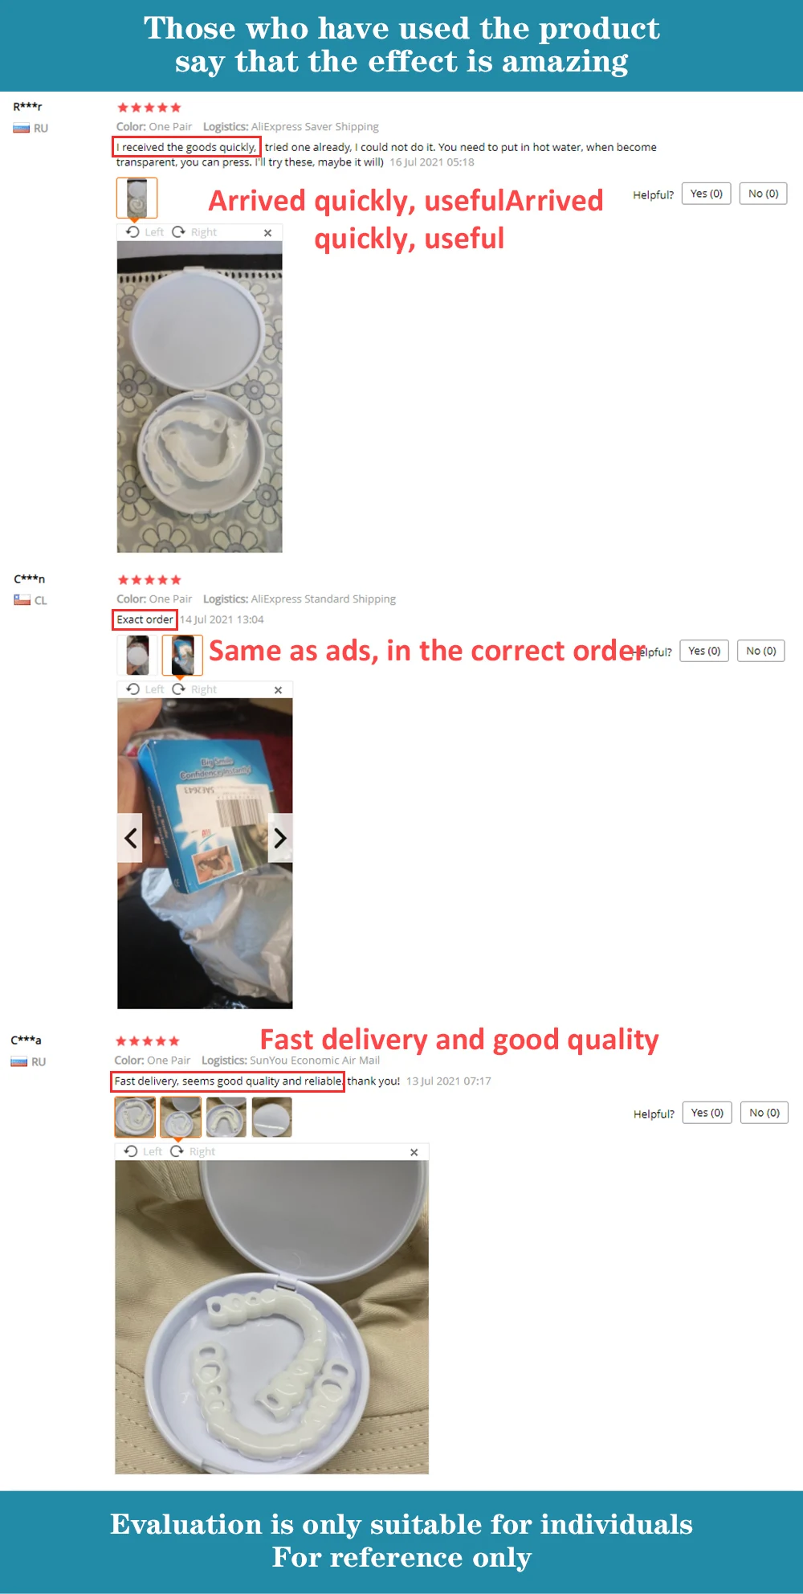Close the image viewer in C***a's review

pos(414,1152)
